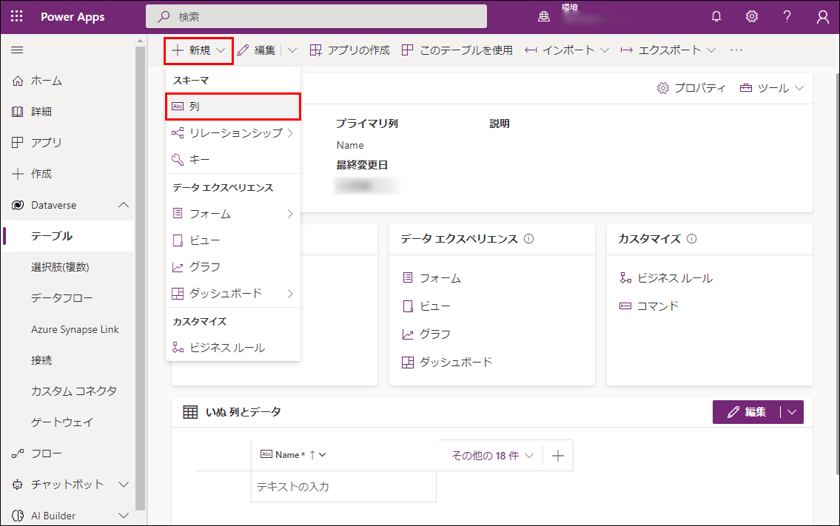Open フォーム submenu in the 新規 menu
The height and width of the screenshot is (526, 840).
pos(233,214)
